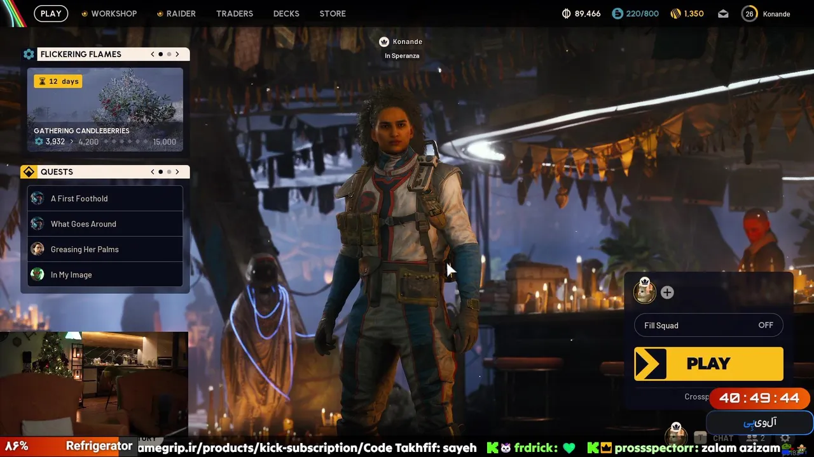Open the Konande profile name top right
The width and height of the screenshot is (814, 457).
(x=776, y=14)
